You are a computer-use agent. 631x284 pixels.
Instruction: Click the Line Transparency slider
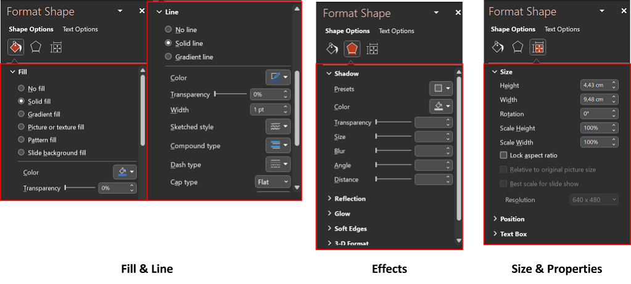point(230,94)
